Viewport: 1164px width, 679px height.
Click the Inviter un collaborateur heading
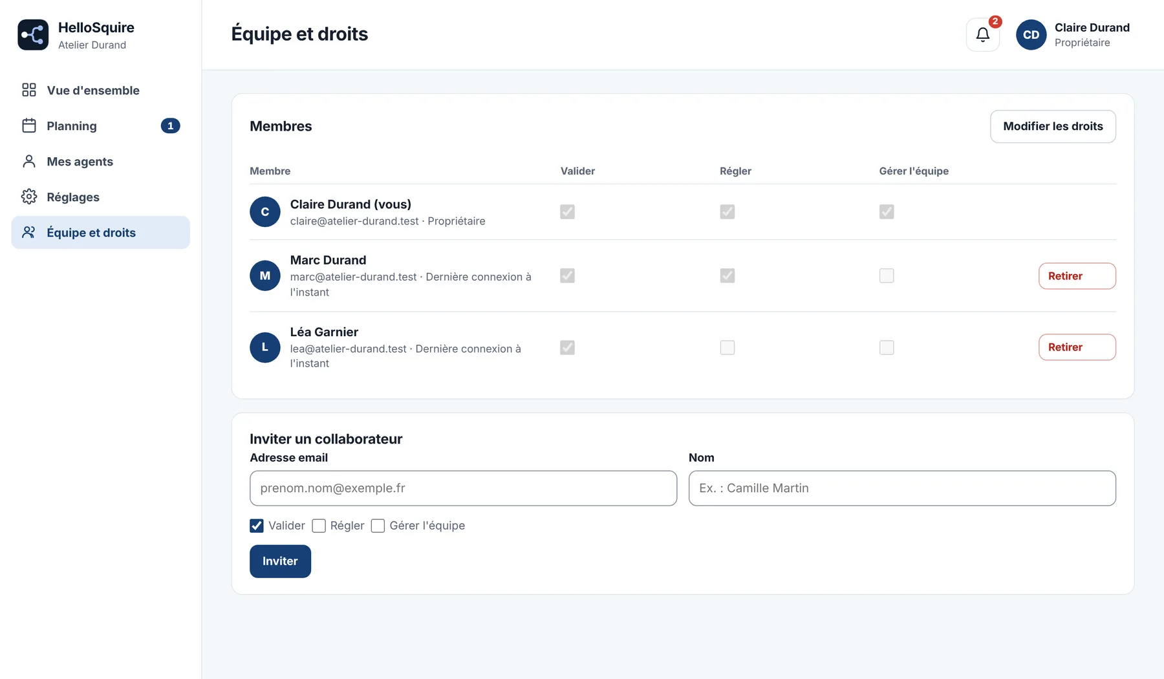tap(326, 439)
